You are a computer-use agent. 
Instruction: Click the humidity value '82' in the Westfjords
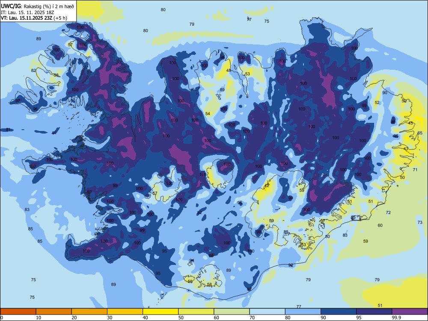point(33,71)
